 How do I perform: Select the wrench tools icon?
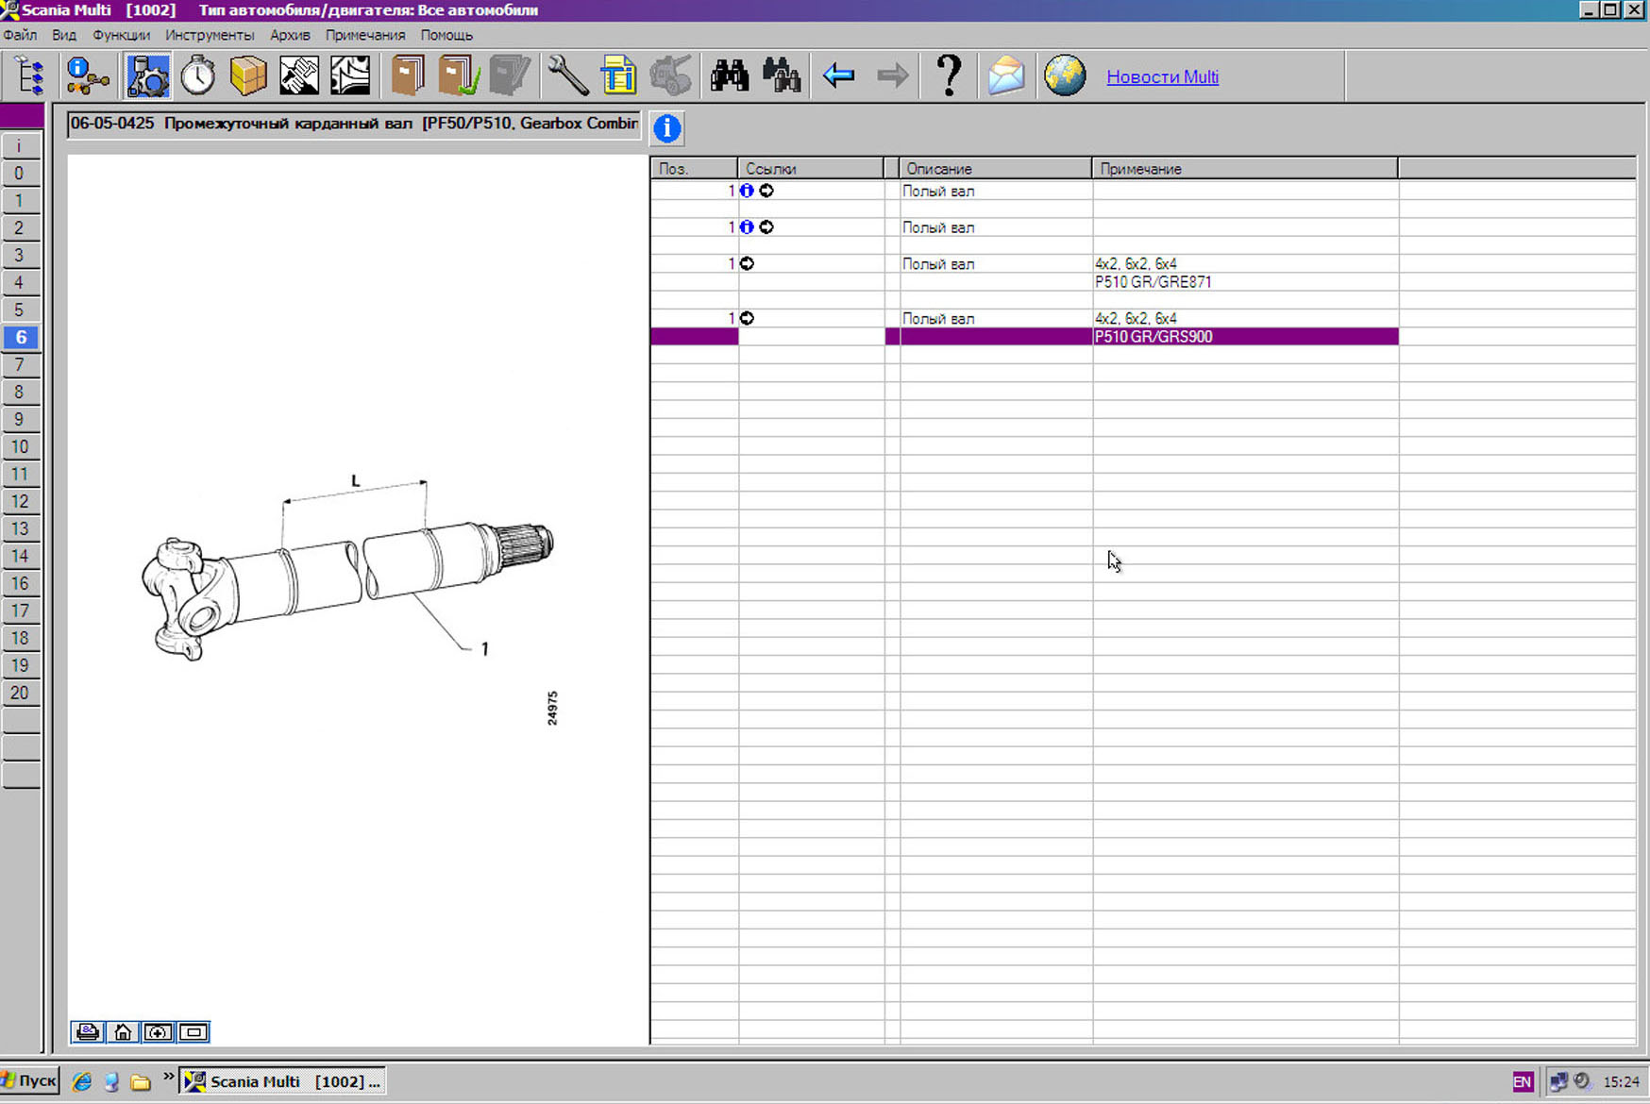[x=567, y=75]
